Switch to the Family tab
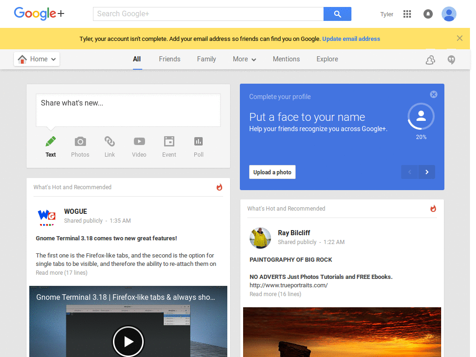Viewport: 476px width, 357px height. coord(206,59)
